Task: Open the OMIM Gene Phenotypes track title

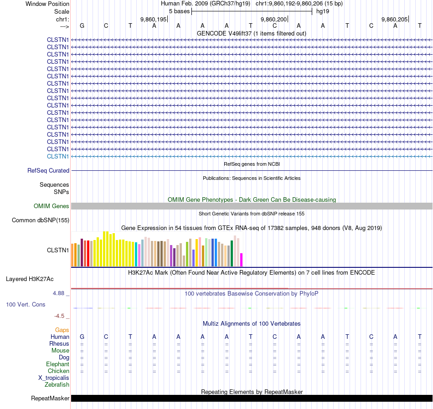Action: coord(252,199)
